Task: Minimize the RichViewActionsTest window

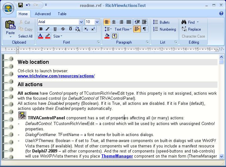Action: click(207, 5)
